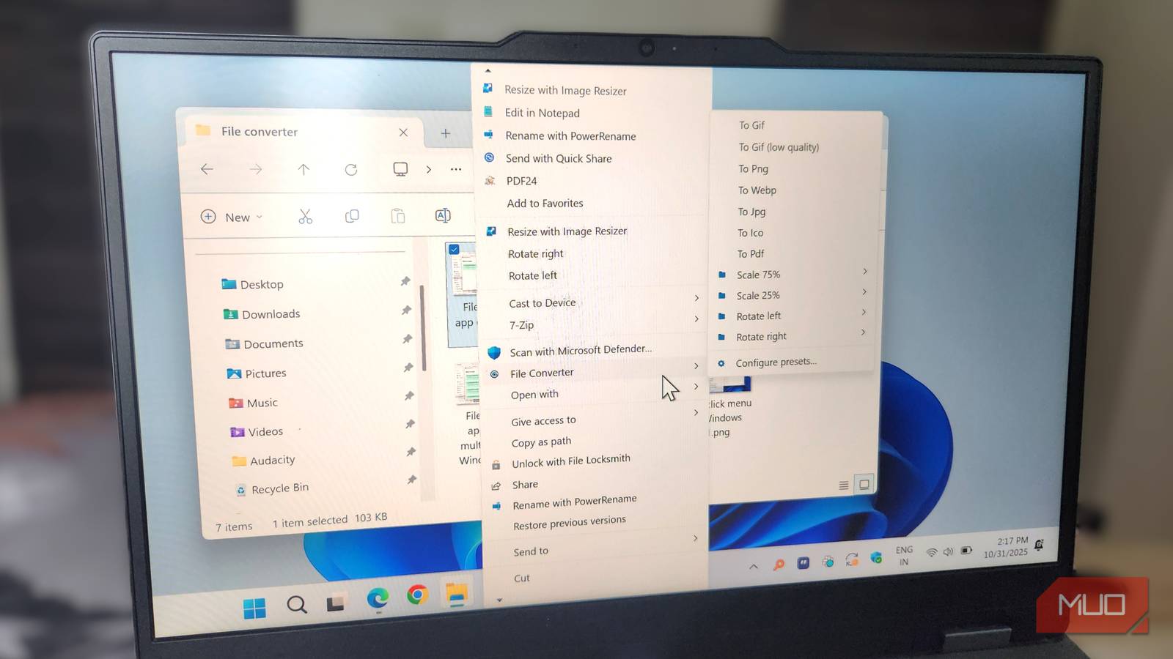Expand the New dropdown in Explorer toolbar

(x=260, y=217)
